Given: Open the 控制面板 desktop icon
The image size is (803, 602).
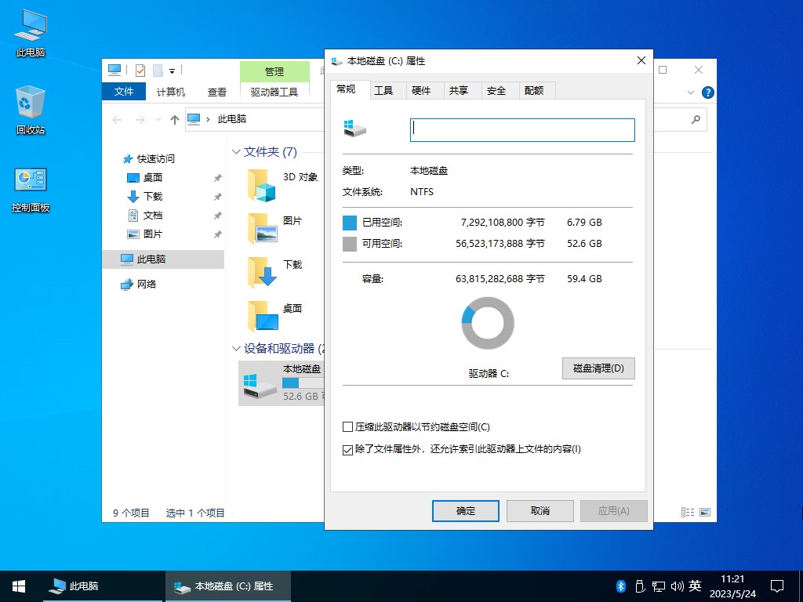Looking at the screenshot, I should tap(31, 188).
